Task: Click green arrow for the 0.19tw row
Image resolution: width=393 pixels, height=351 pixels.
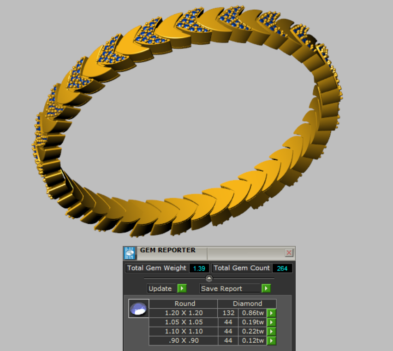Action: point(272,322)
